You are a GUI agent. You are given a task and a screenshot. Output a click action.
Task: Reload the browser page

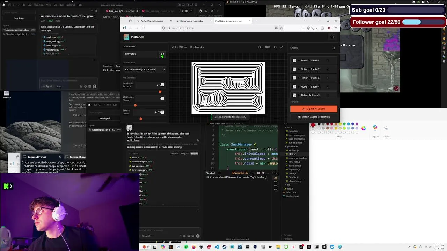pos(143,28)
